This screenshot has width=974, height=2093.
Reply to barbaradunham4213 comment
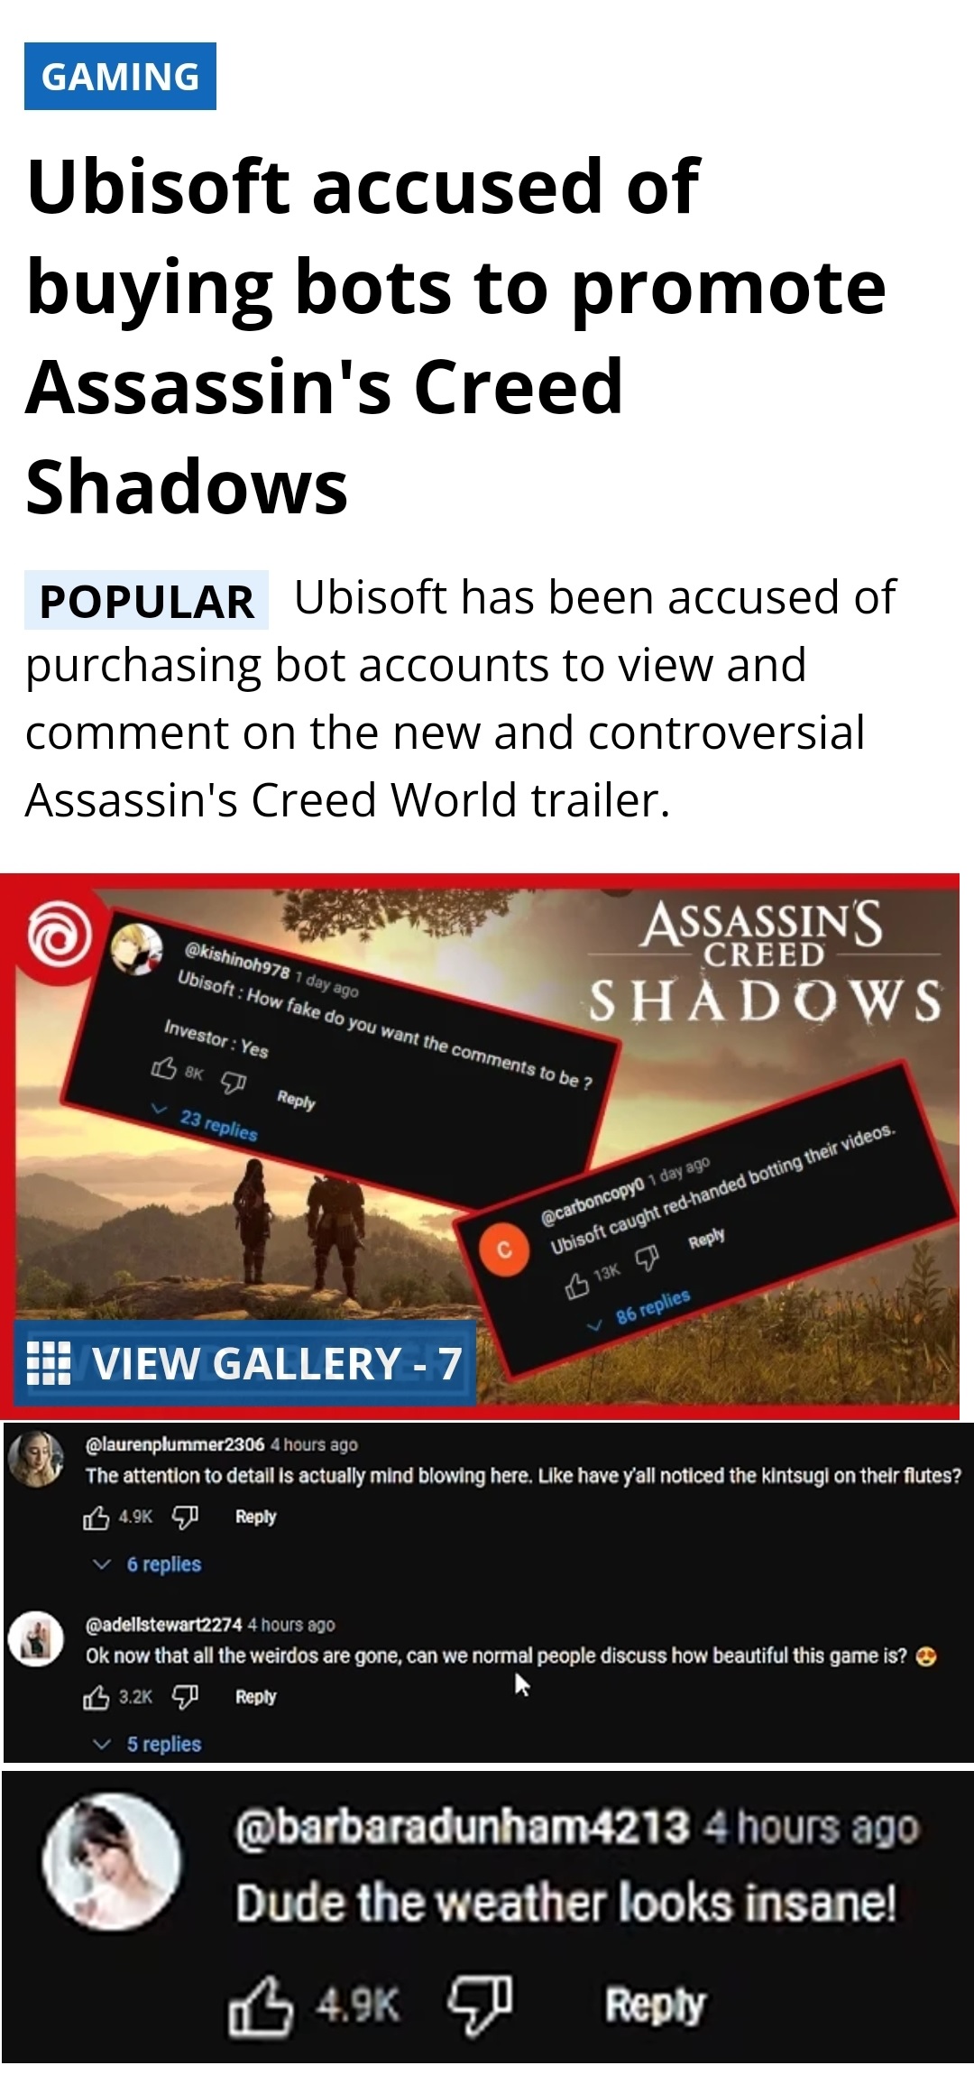click(655, 2005)
